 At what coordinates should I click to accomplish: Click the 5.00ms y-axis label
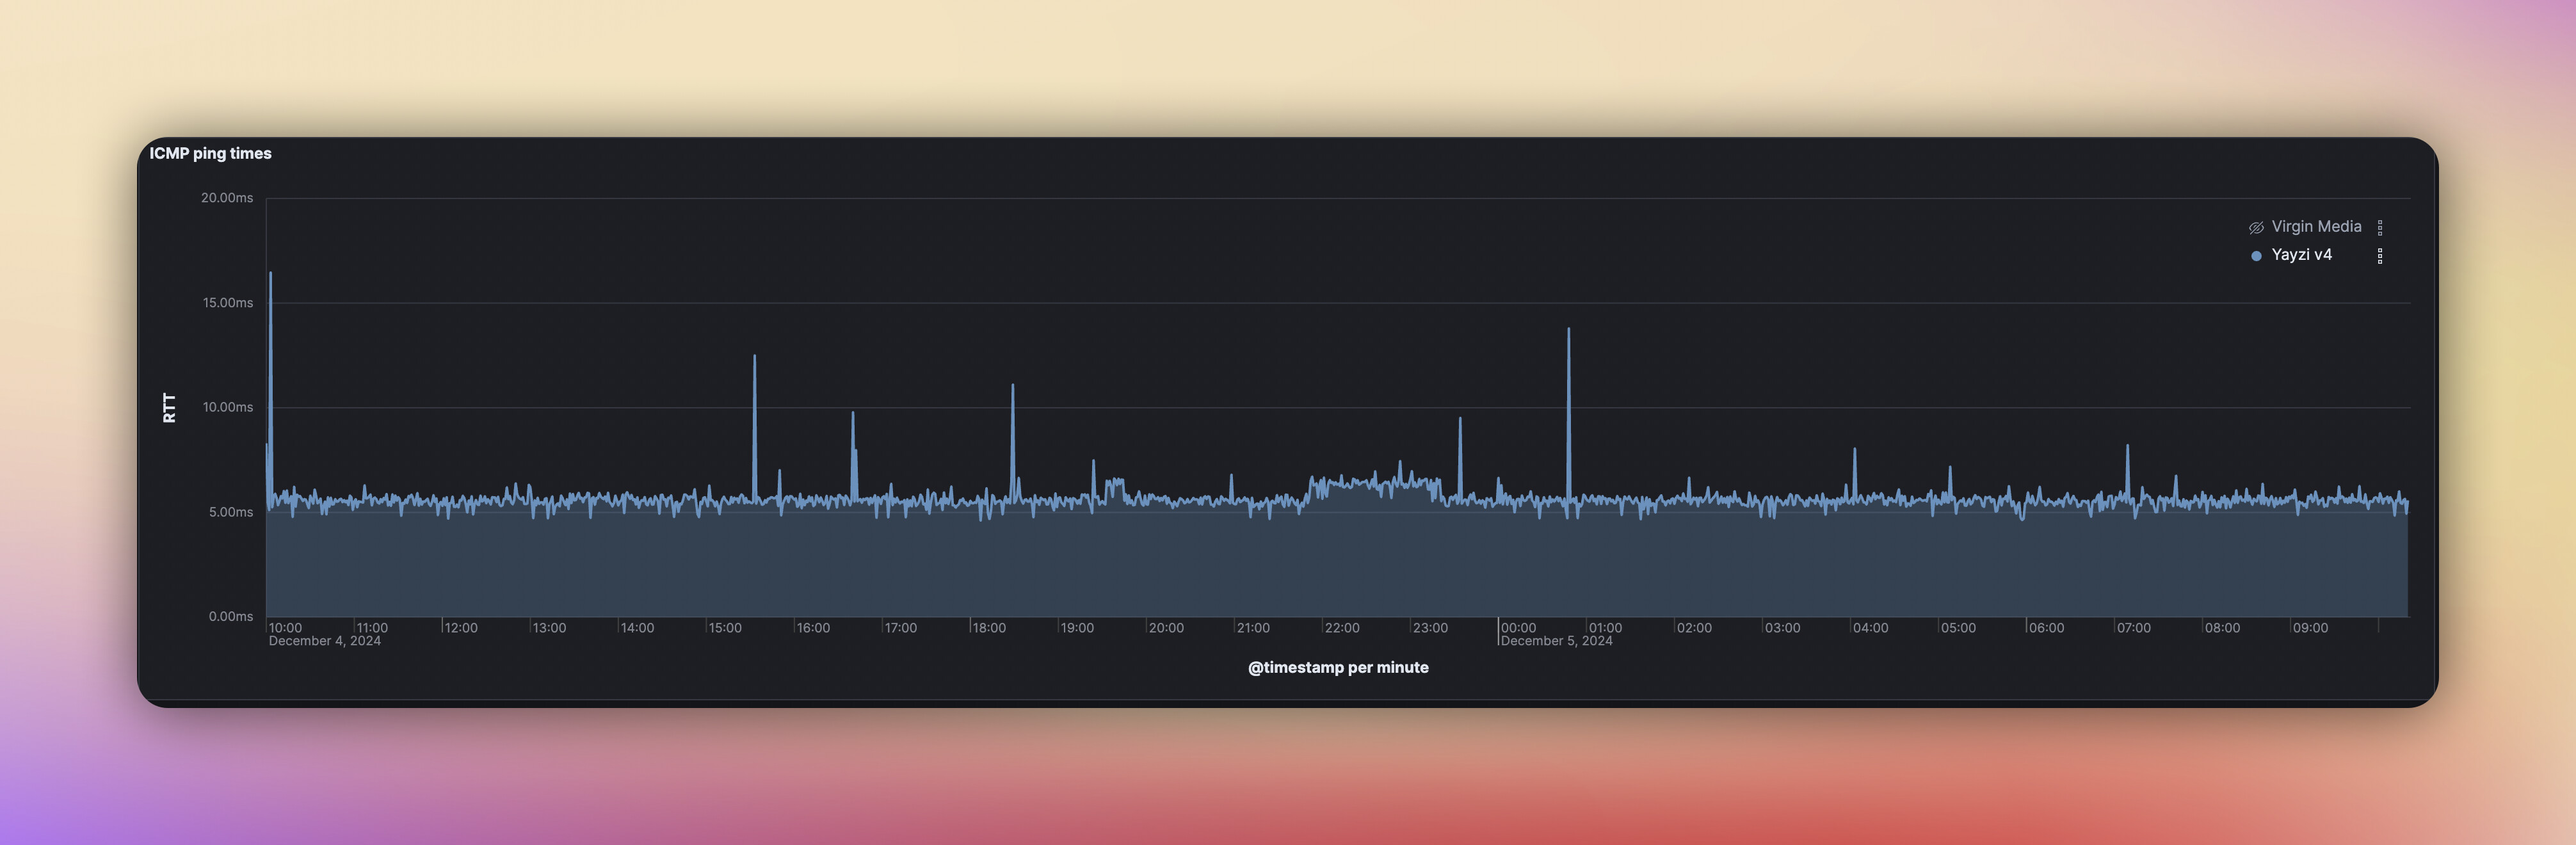click(231, 512)
